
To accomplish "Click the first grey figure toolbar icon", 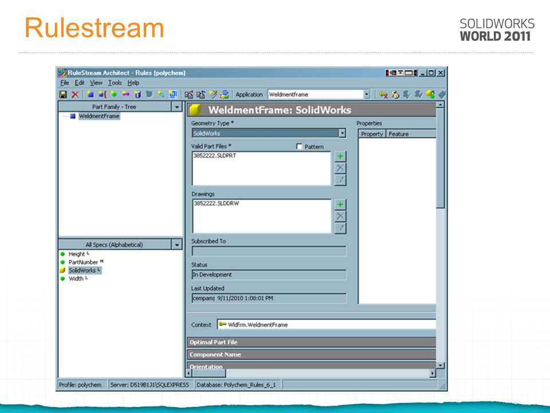I will 407,95.
